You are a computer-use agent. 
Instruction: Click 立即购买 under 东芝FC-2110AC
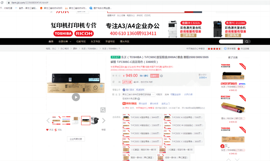click(233, 35)
